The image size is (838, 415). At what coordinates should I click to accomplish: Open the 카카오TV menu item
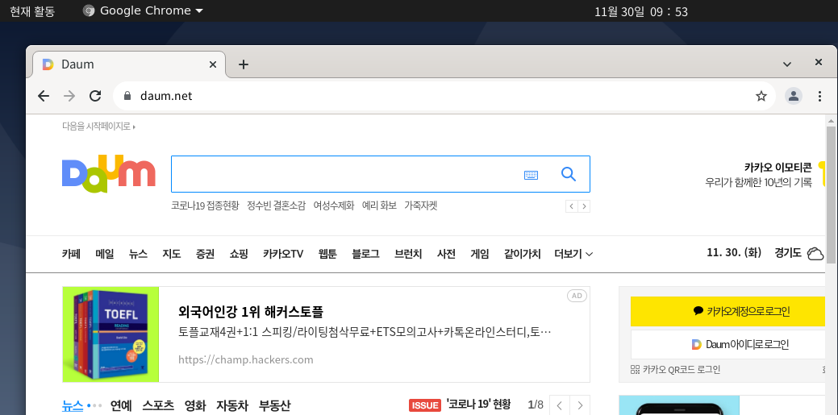click(x=283, y=254)
